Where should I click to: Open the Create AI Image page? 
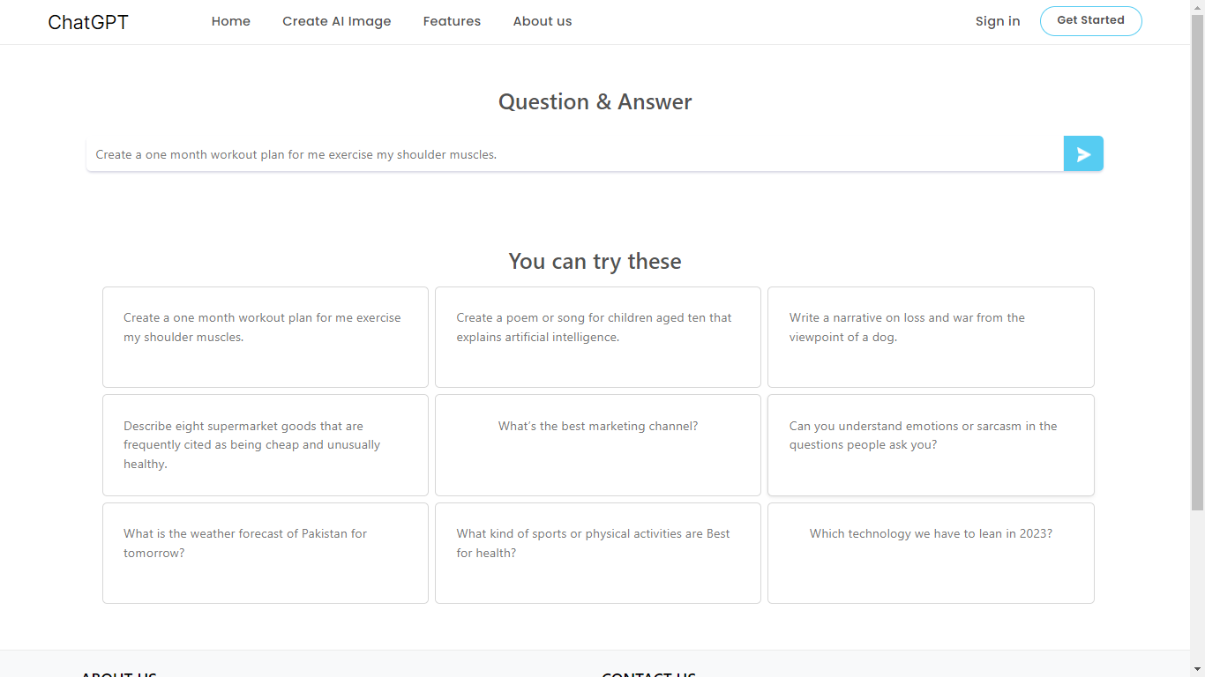[336, 21]
